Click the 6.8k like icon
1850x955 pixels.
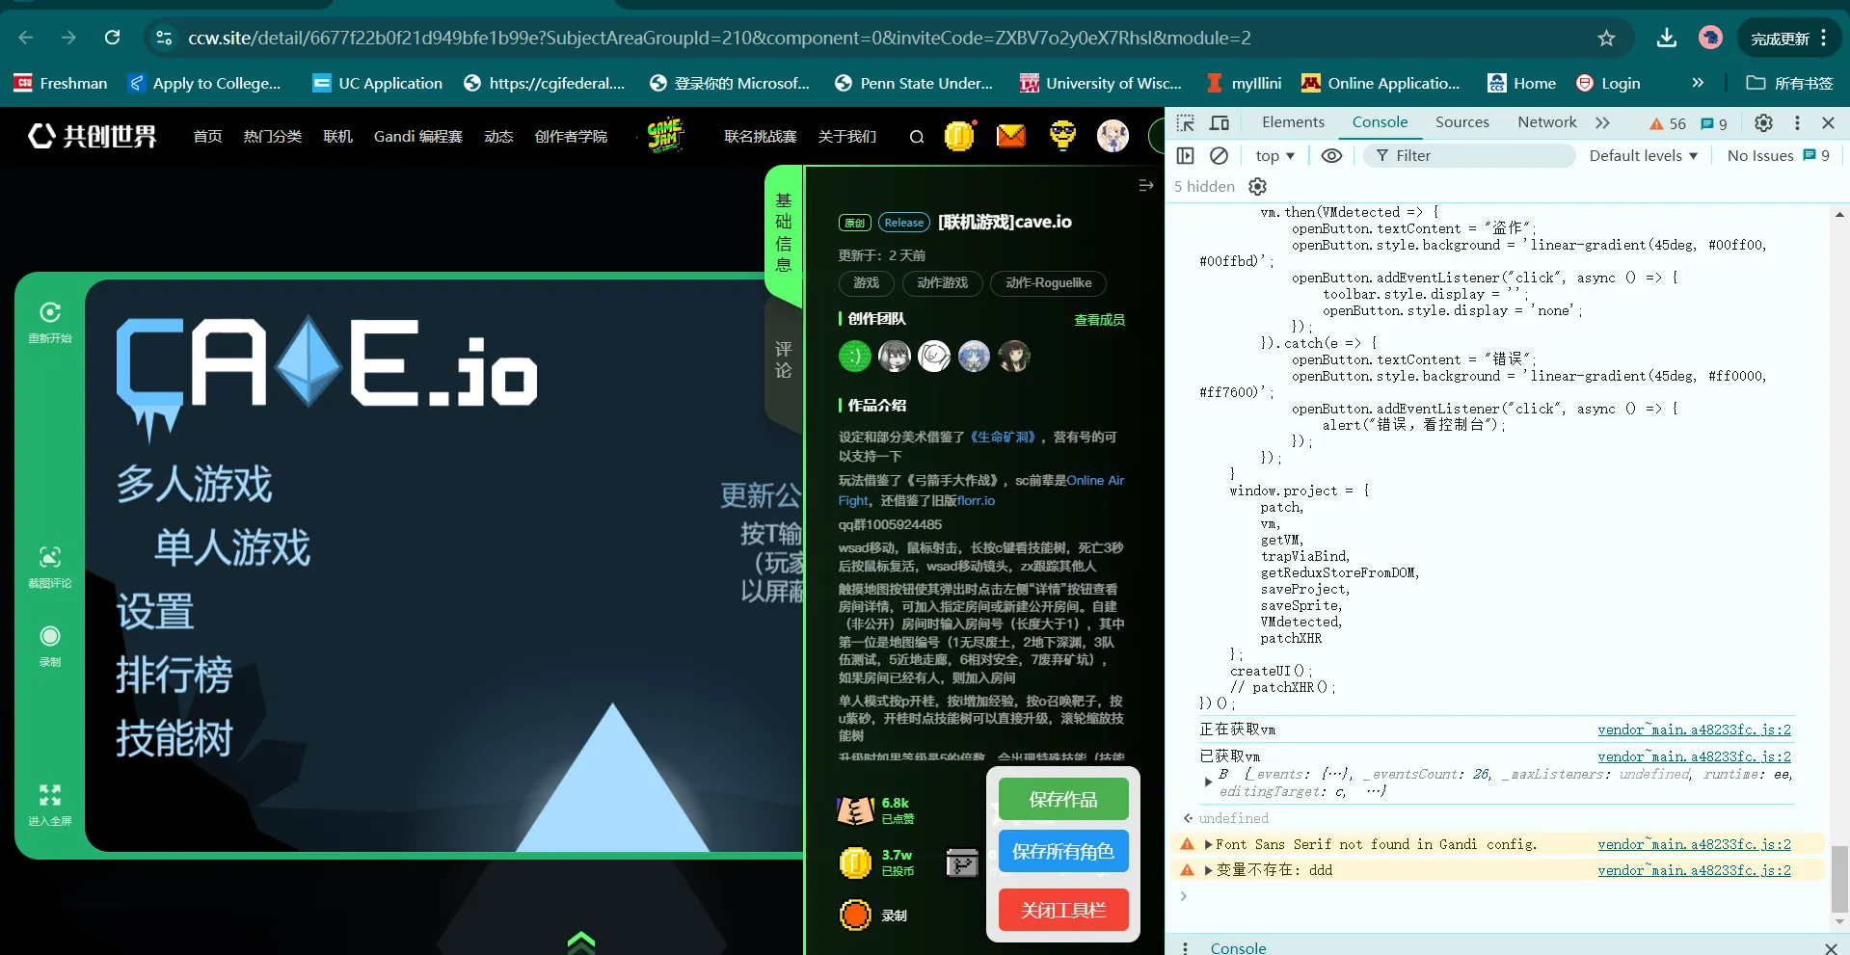click(855, 810)
